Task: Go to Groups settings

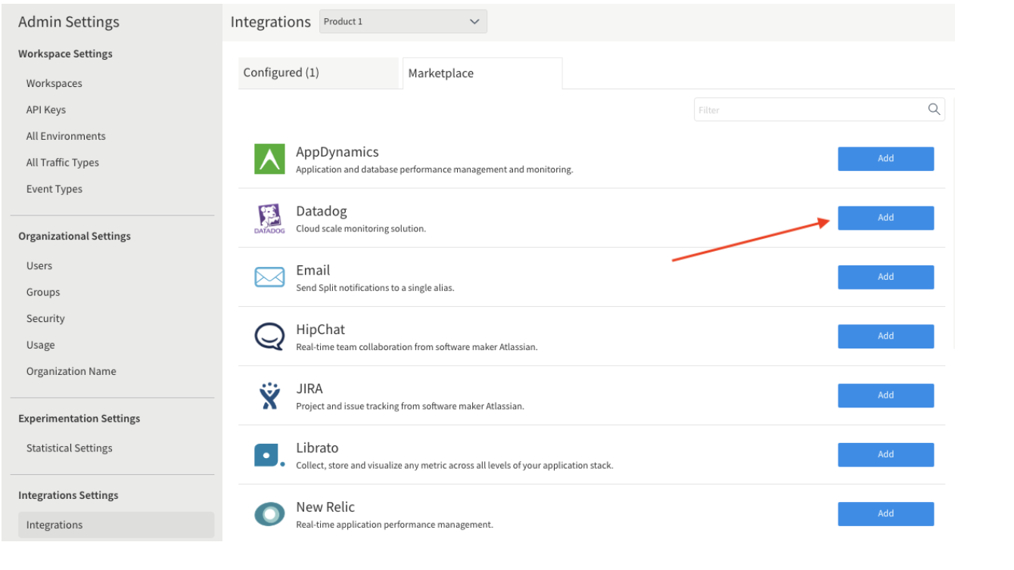Action: point(43,292)
